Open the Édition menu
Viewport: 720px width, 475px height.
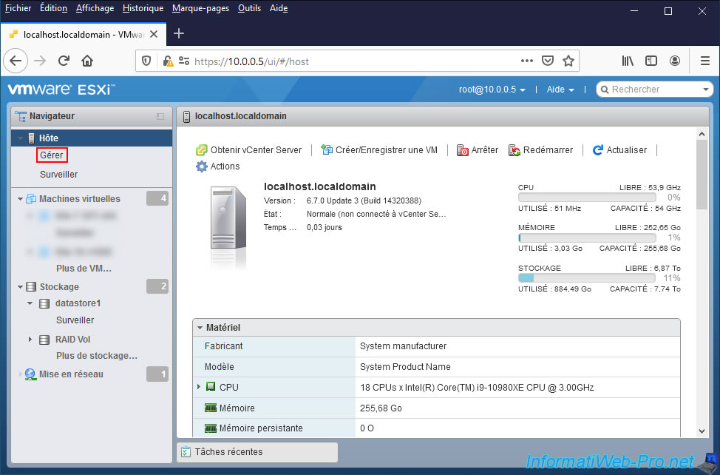click(x=53, y=8)
